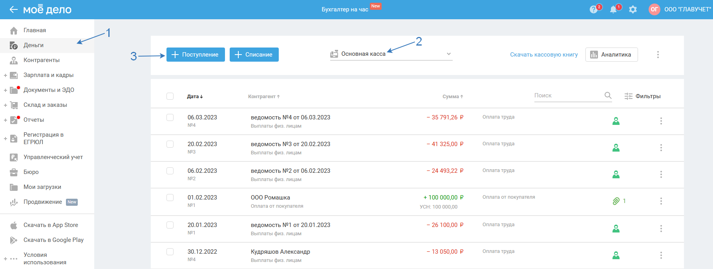713x269 pixels.
Task: Open settings gear in header
Action: click(x=633, y=9)
